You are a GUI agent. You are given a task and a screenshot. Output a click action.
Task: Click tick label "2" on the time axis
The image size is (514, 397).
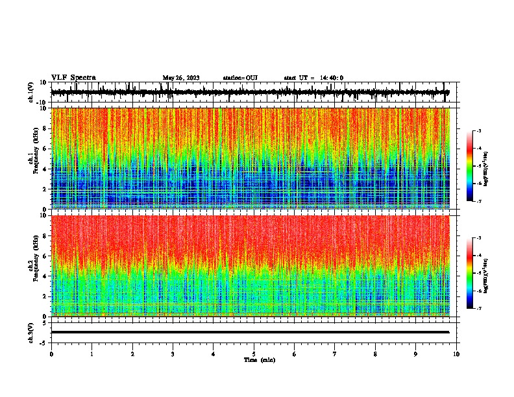132,354
